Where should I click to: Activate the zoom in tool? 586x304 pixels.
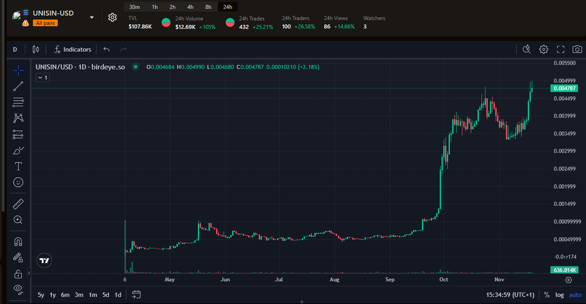(18, 220)
